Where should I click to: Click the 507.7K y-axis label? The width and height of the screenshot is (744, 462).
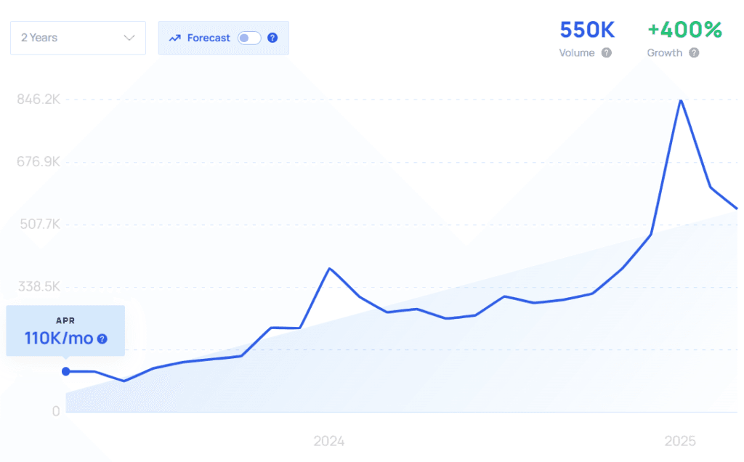point(39,224)
